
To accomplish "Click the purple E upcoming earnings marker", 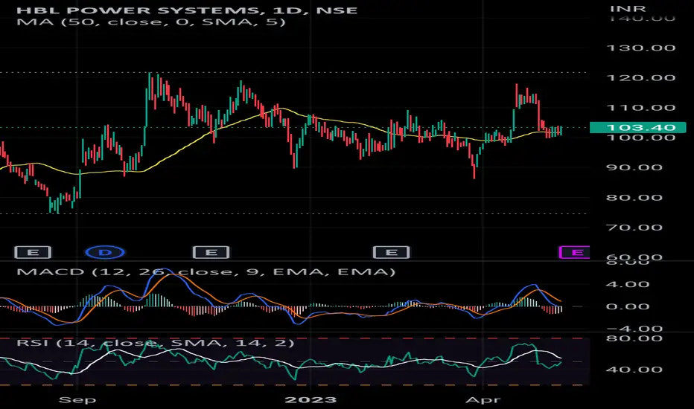I will pyautogui.click(x=575, y=253).
